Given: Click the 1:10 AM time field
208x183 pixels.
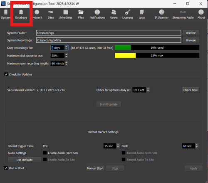Looking at the screenshot, I should click(x=139, y=90).
